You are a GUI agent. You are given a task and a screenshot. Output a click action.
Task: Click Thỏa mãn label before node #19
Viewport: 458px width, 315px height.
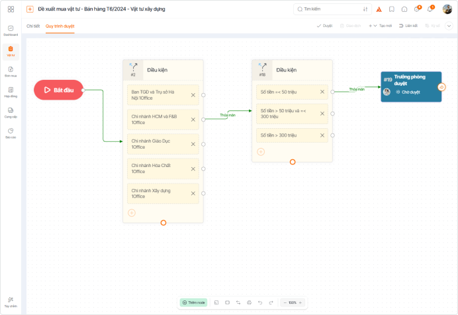pos(357,89)
